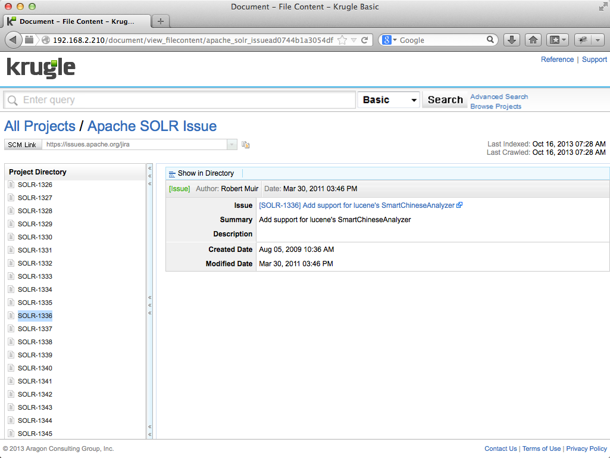Select SOLR-1332 in Project Directory
This screenshot has height=458, width=610.
point(35,263)
